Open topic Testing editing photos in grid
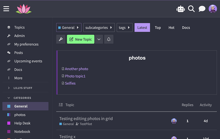 coord(86,119)
